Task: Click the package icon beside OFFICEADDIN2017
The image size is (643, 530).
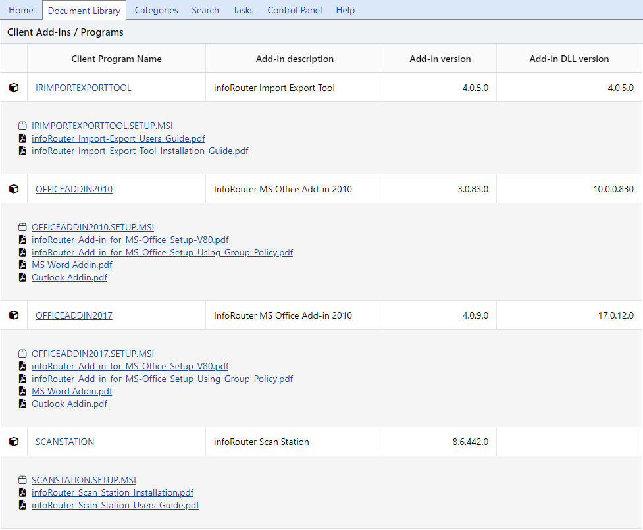Action: [14, 315]
